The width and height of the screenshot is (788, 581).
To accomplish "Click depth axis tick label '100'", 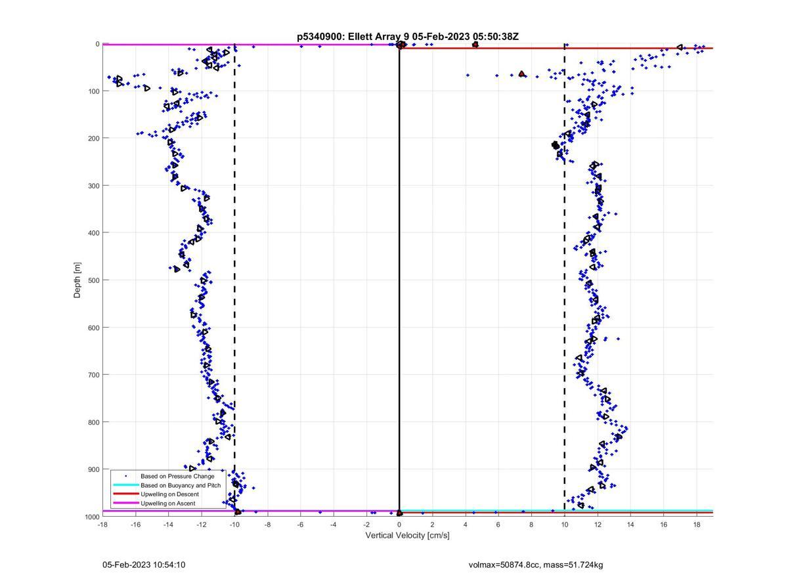I will point(93,91).
